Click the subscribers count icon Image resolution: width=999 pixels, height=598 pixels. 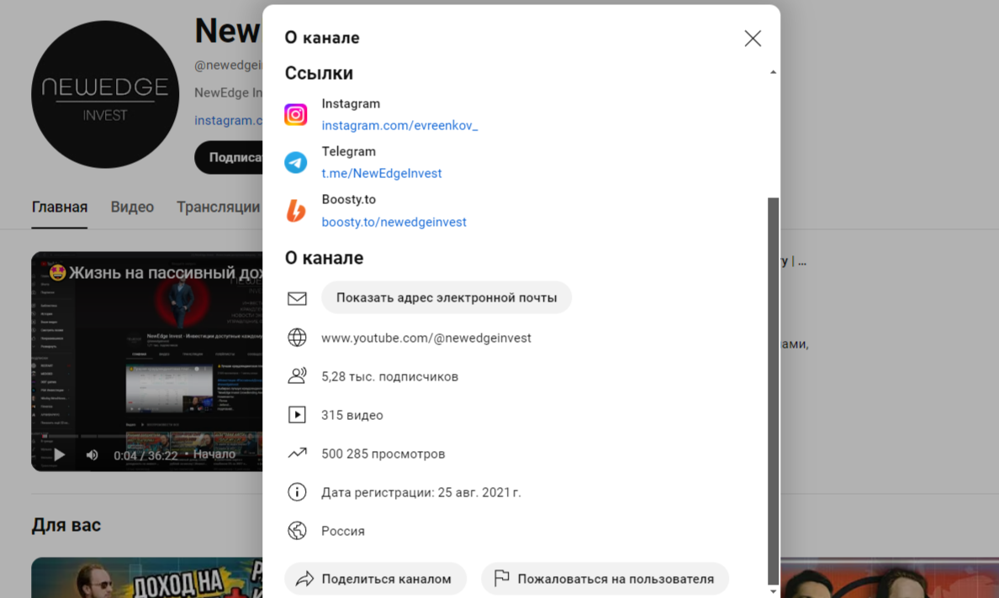coord(297,375)
